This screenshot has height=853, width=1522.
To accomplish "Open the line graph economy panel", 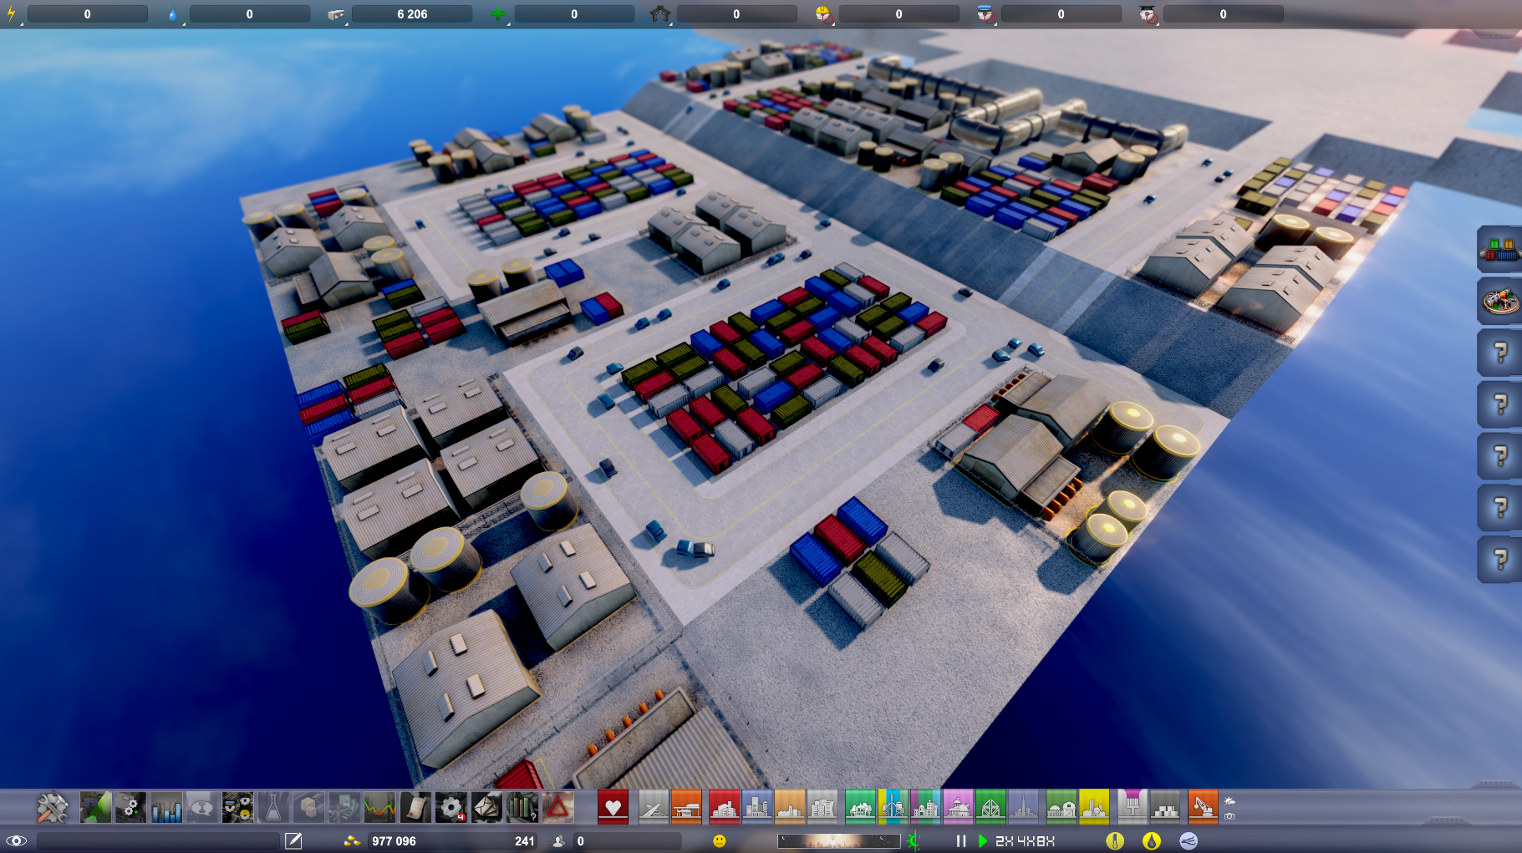I will (x=379, y=808).
